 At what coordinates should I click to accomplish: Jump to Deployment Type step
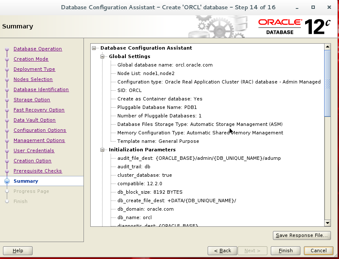34,69
